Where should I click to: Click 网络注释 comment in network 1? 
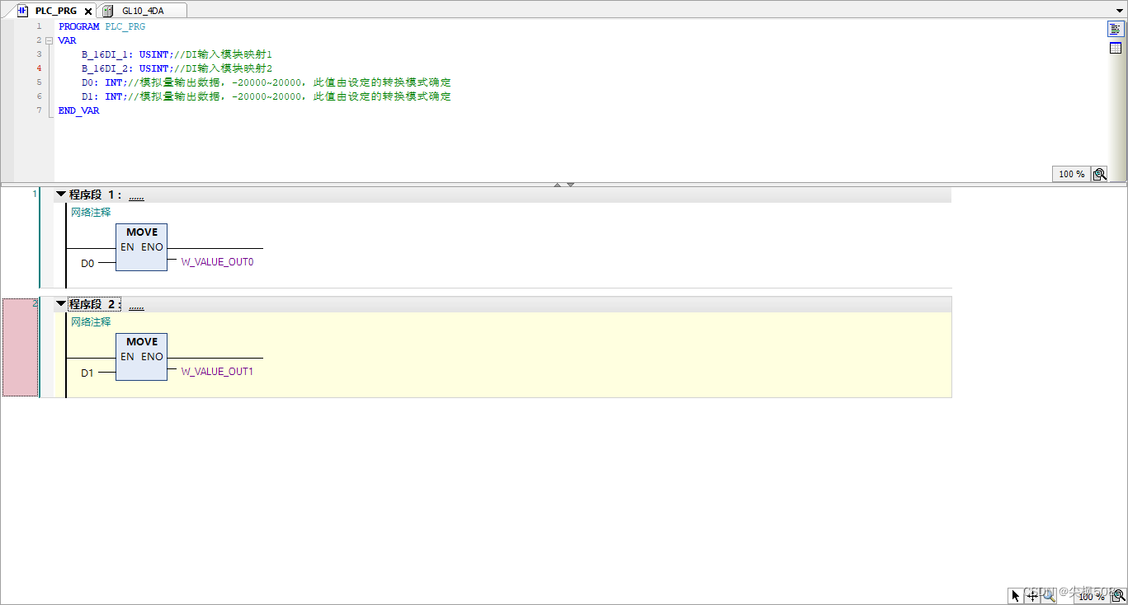pyautogui.click(x=91, y=212)
